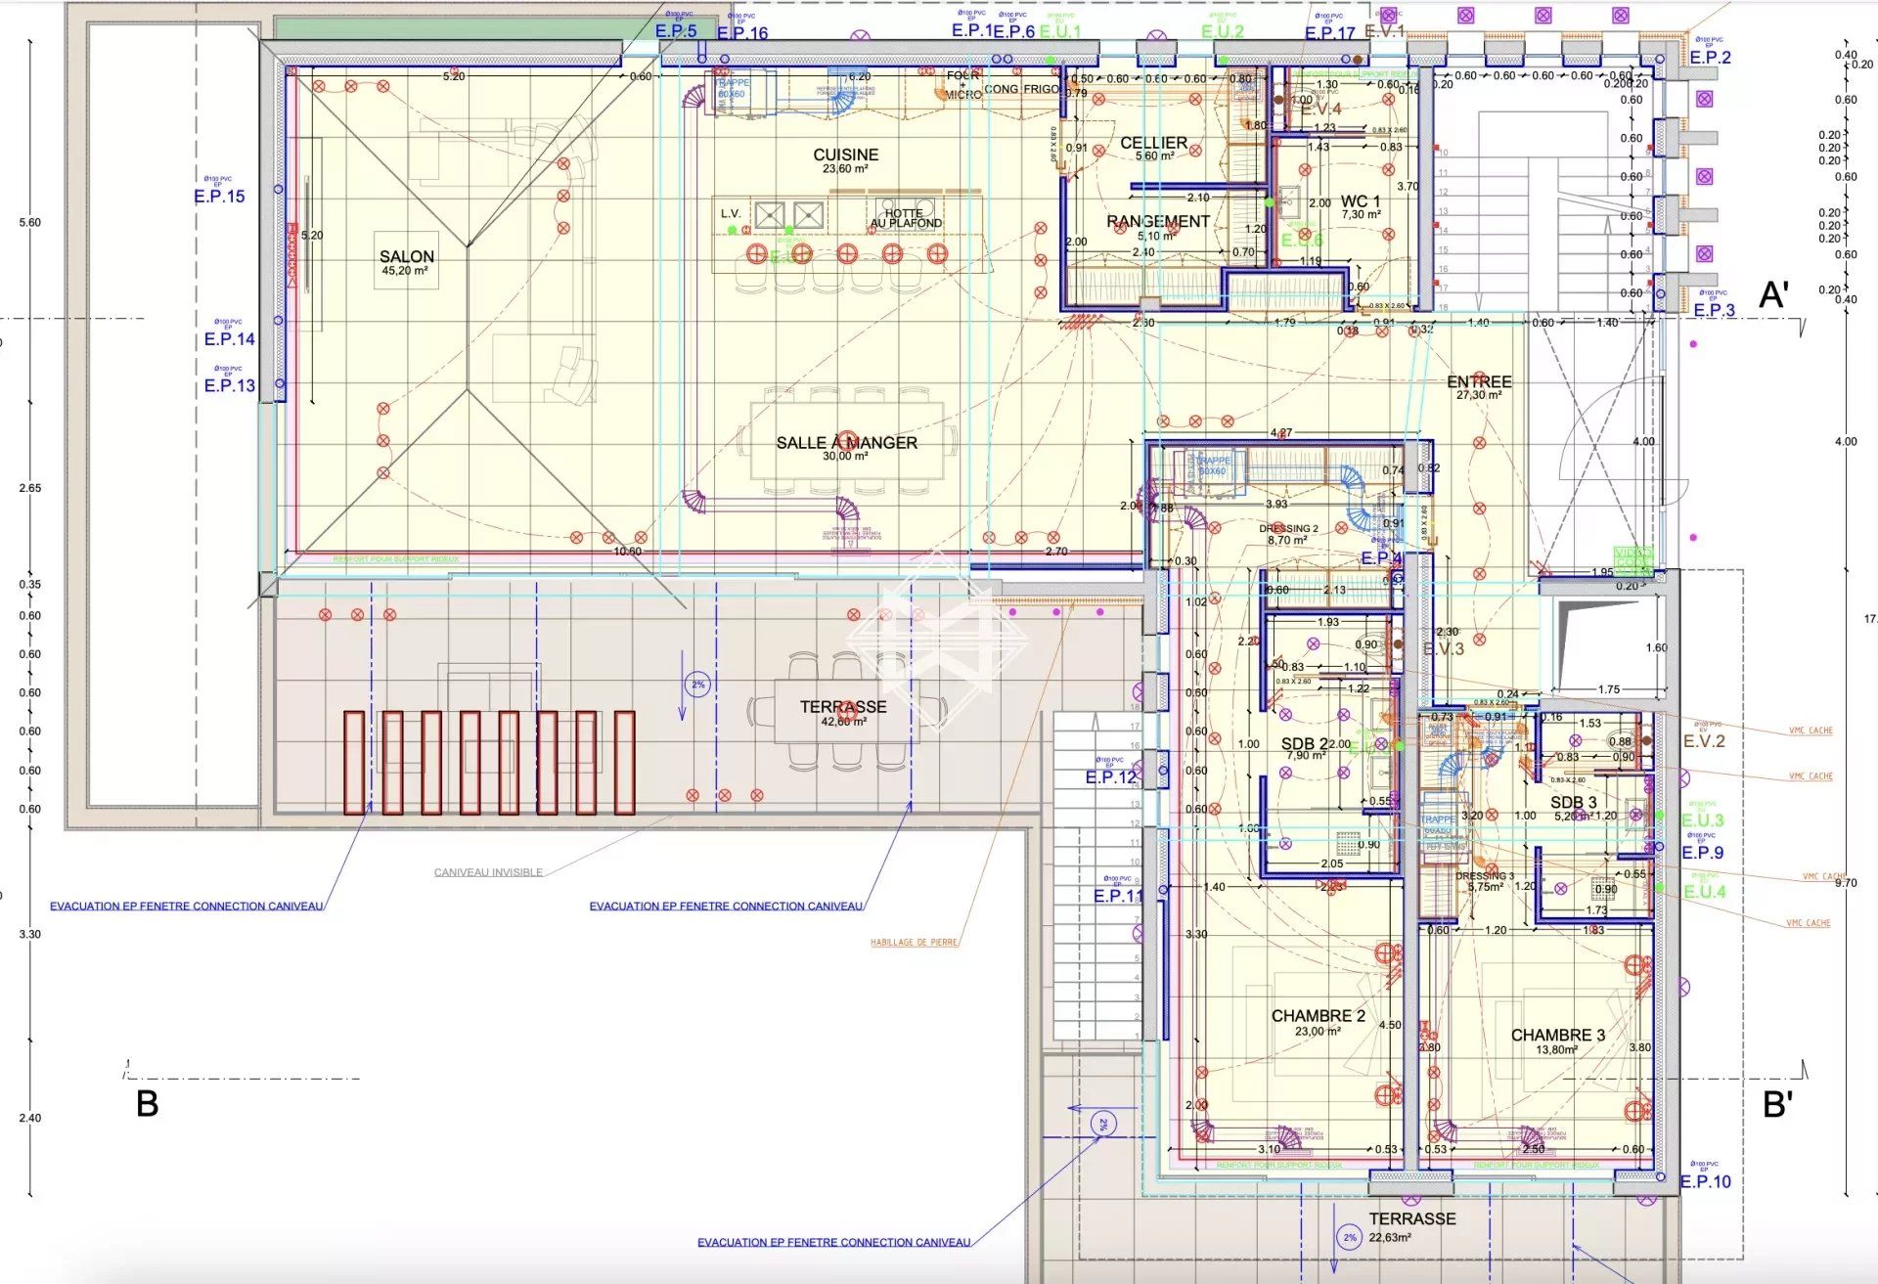
Task: Select the L.V. dishwasher label
Action: [x=731, y=213]
